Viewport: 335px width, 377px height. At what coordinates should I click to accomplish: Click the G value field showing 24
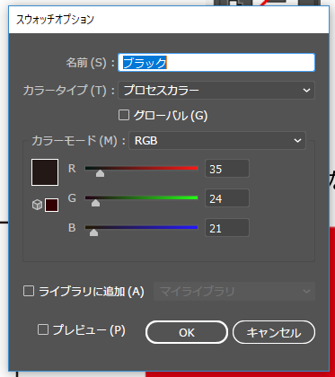click(x=227, y=198)
